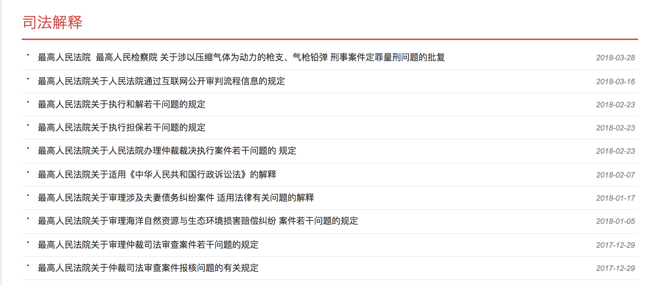Open the 行政诉讼法 的解释 link
The image size is (650, 285).
point(157,174)
